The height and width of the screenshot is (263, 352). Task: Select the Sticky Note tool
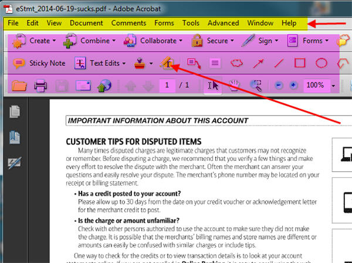[x=39, y=63]
